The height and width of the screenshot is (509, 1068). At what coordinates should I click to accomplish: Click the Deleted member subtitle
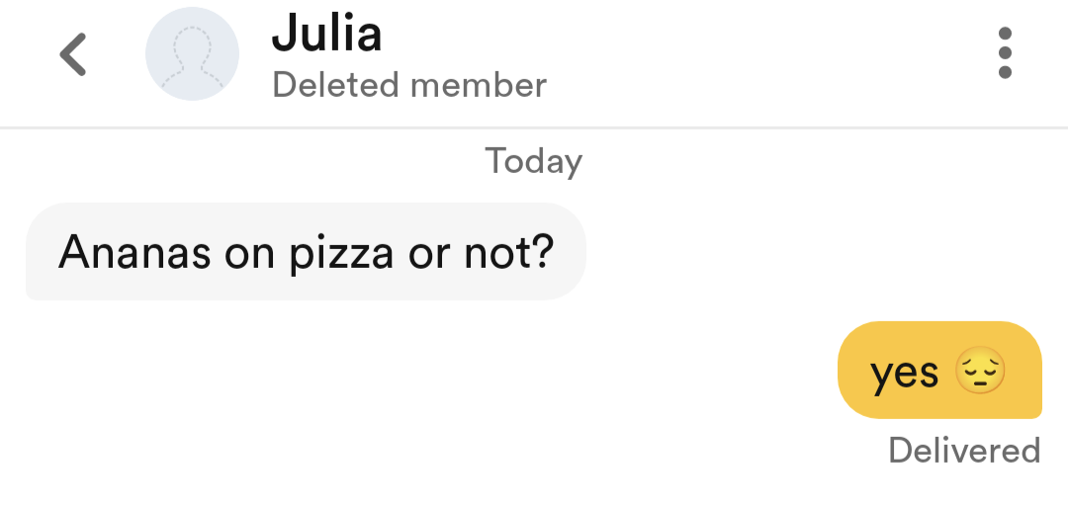pyautogui.click(x=408, y=85)
